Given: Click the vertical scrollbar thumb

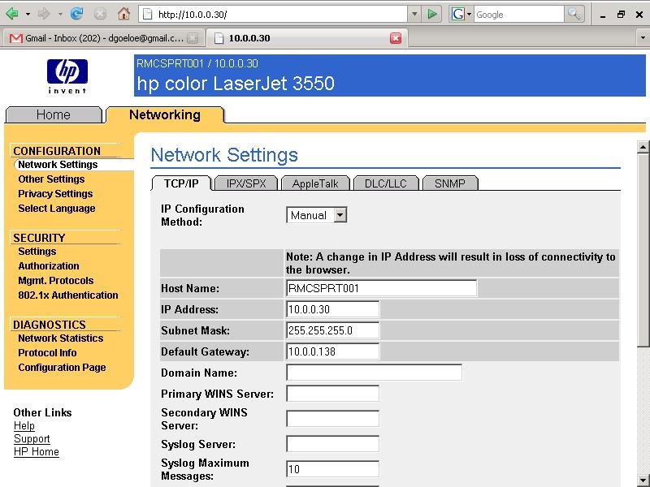Looking at the screenshot, I should pyautogui.click(x=643, y=250).
